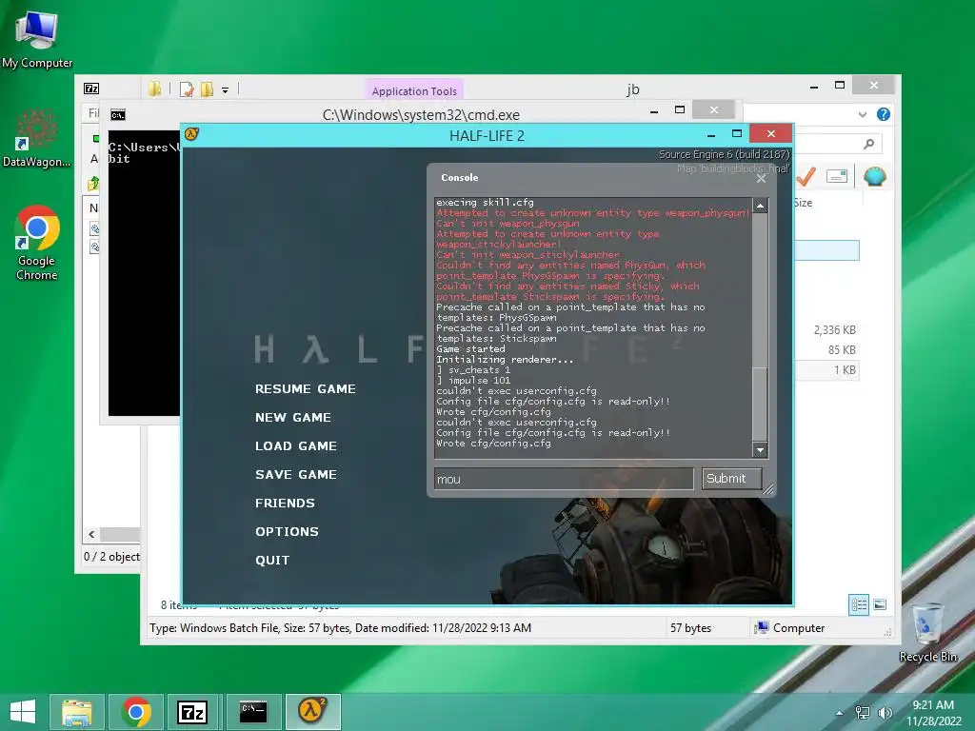This screenshot has height=731, width=975.
Task: Click the folder icon in quick access toolbar
Action: (x=154, y=89)
